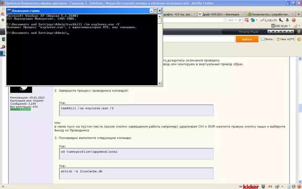Click the attrib -h IconCache.db code box
The image size is (302, 189).
(x=136, y=173)
